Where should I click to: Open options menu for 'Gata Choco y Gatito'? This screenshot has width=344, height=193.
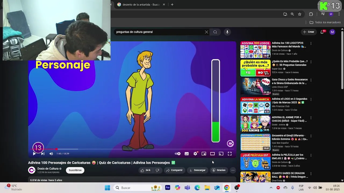click(311, 80)
